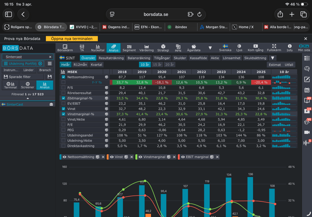
Task: Save current filter with floppy disk icon
Action: 50,76
